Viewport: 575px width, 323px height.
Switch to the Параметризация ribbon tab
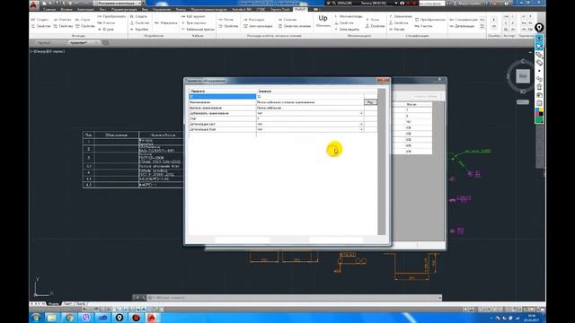124,10
